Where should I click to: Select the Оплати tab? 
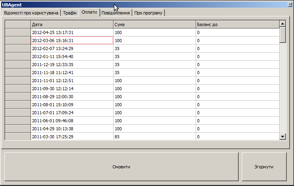tap(89, 12)
